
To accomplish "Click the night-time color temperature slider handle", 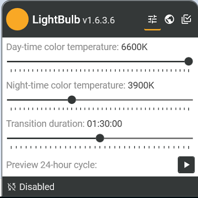I will [x=72, y=99].
